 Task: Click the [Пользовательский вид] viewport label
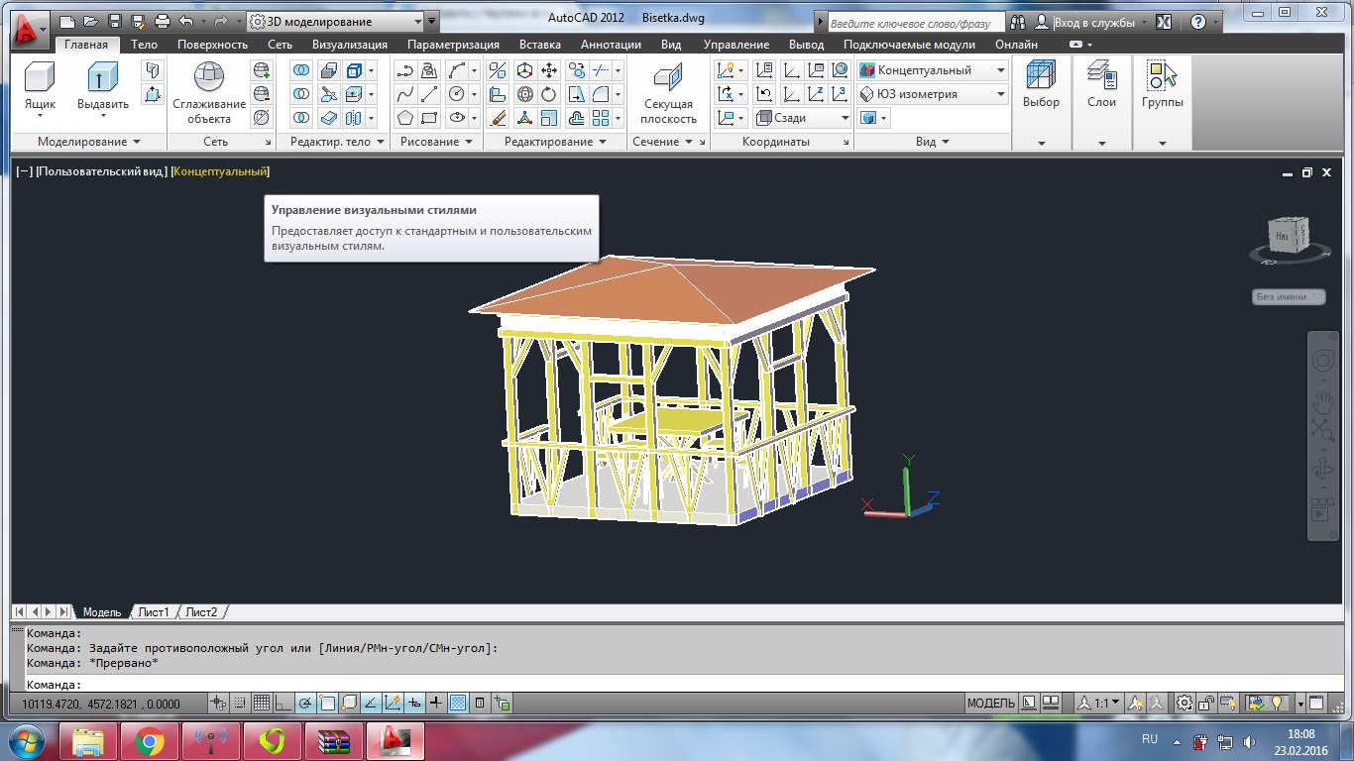pyautogui.click(x=102, y=171)
